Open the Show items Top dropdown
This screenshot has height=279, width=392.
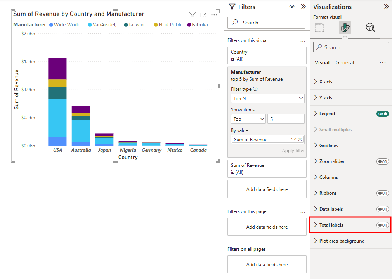[x=248, y=119]
